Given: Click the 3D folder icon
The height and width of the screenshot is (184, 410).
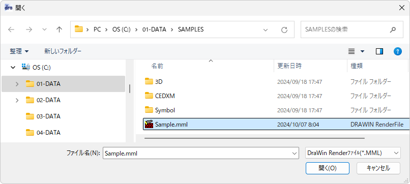Looking at the screenshot, I should (x=149, y=81).
